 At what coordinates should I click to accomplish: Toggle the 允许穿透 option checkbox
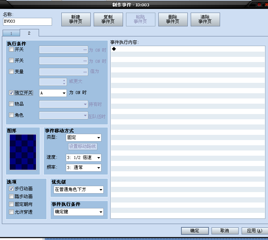click(x=11, y=212)
